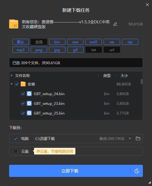Toggle the mp3 file type filter

pos(21,50)
